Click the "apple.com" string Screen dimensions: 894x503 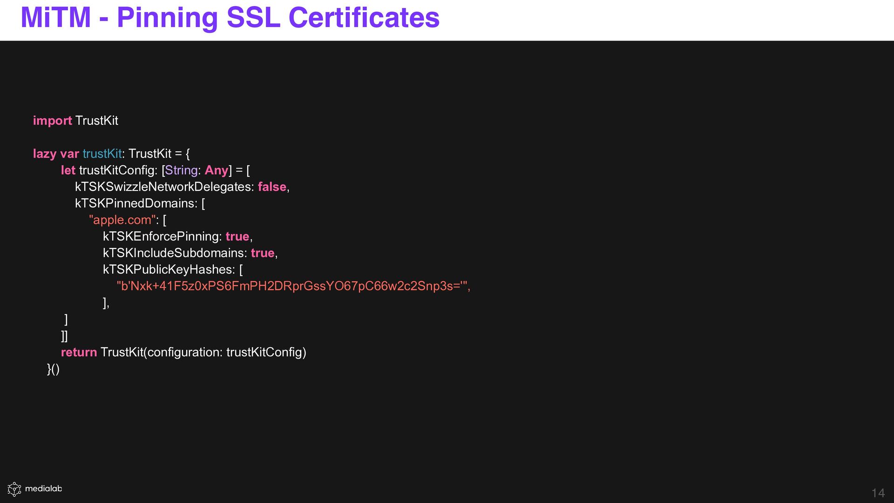click(122, 220)
